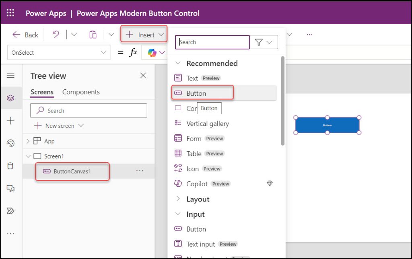
Task: Collapse the Screen1 tree node
Action: click(28, 156)
